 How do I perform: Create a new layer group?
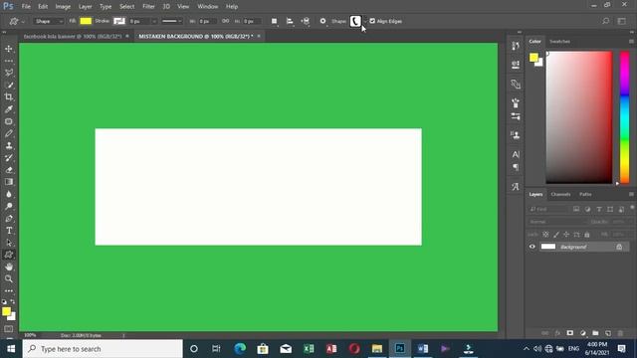tap(595, 333)
